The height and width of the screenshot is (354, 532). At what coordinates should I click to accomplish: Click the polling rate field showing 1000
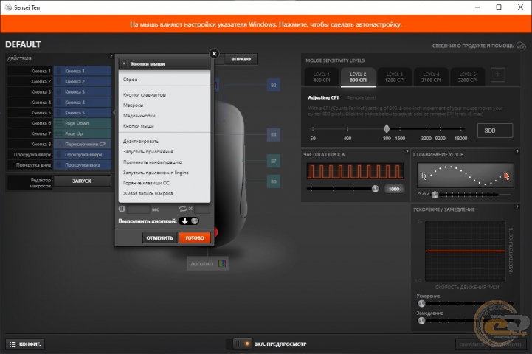click(x=394, y=189)
